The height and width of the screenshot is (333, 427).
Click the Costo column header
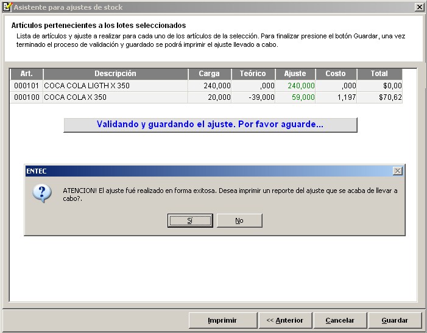pyautogui.click(x=336, y=74)
